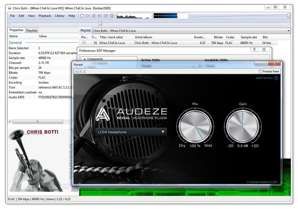Open the Library menu
The width and height of the screenshot is (298, 209).
pyautogui.click(x=60, y=16)
